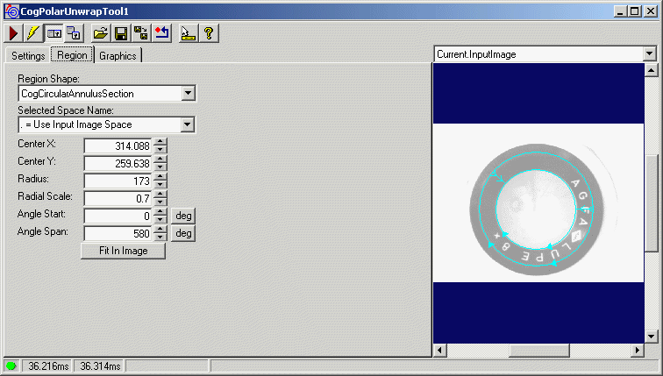Screen dimensions: 663x376
Task: Run the tool with the red play icon
Action: tap(13, 33)
